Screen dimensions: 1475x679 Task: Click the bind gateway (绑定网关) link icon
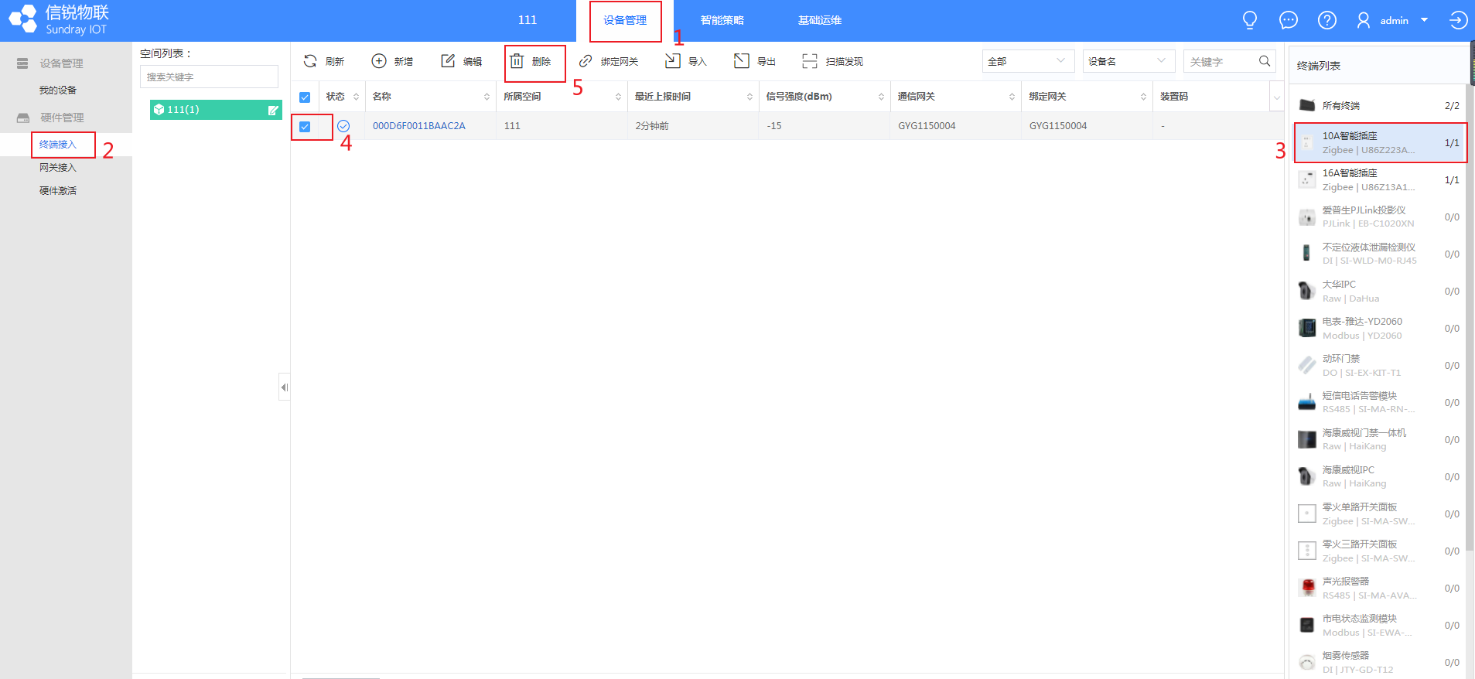586,61
